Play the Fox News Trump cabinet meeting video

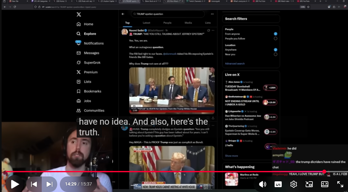[x=172, y=168]
